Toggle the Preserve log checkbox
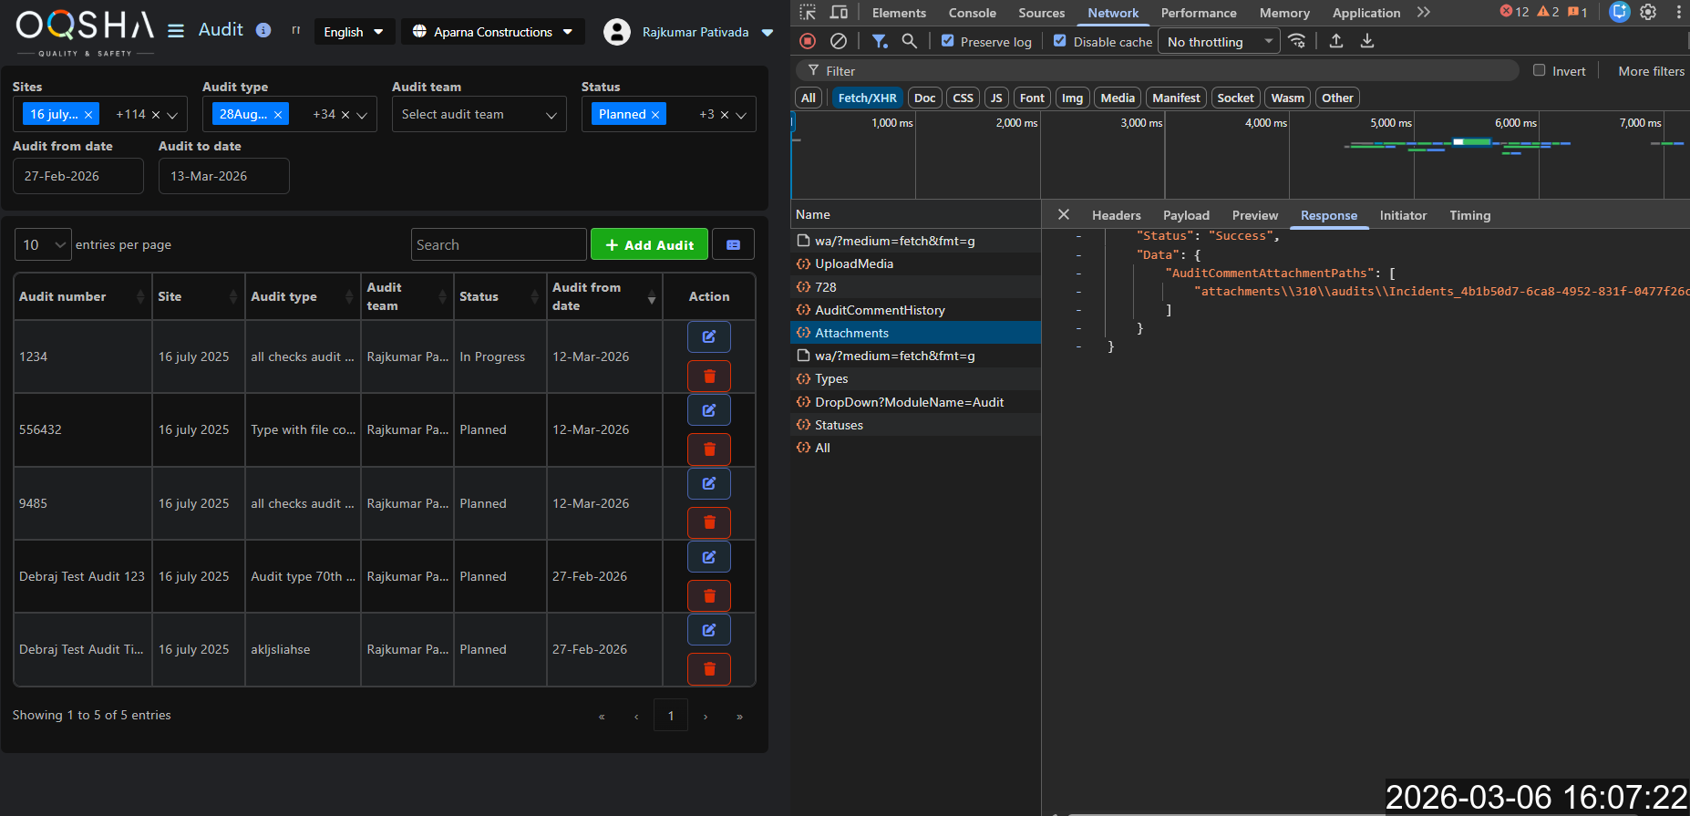 point(948,41)
